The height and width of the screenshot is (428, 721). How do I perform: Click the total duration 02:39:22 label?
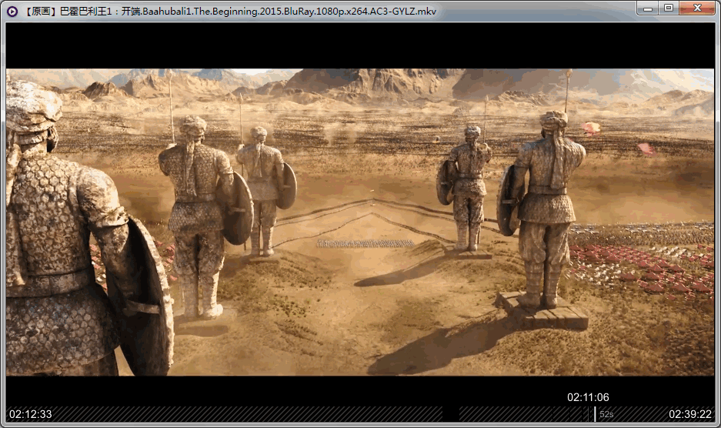coord(690,414)
